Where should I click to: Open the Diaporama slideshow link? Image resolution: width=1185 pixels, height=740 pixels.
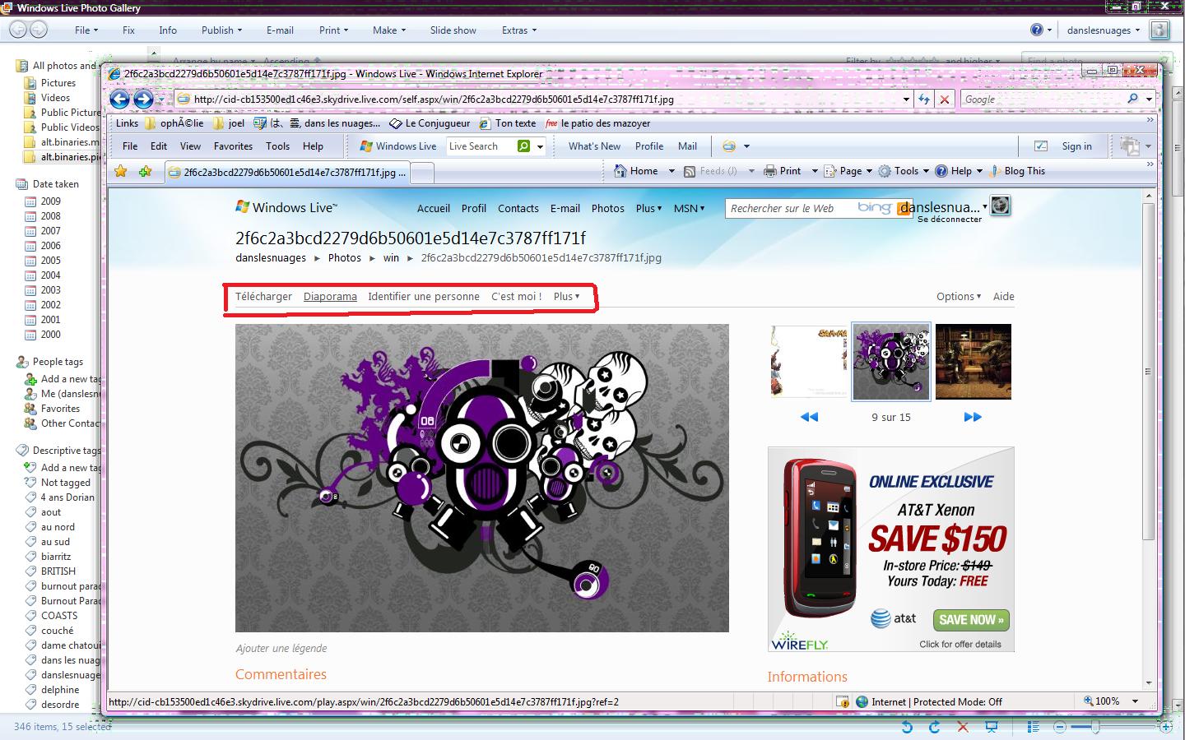330,297
